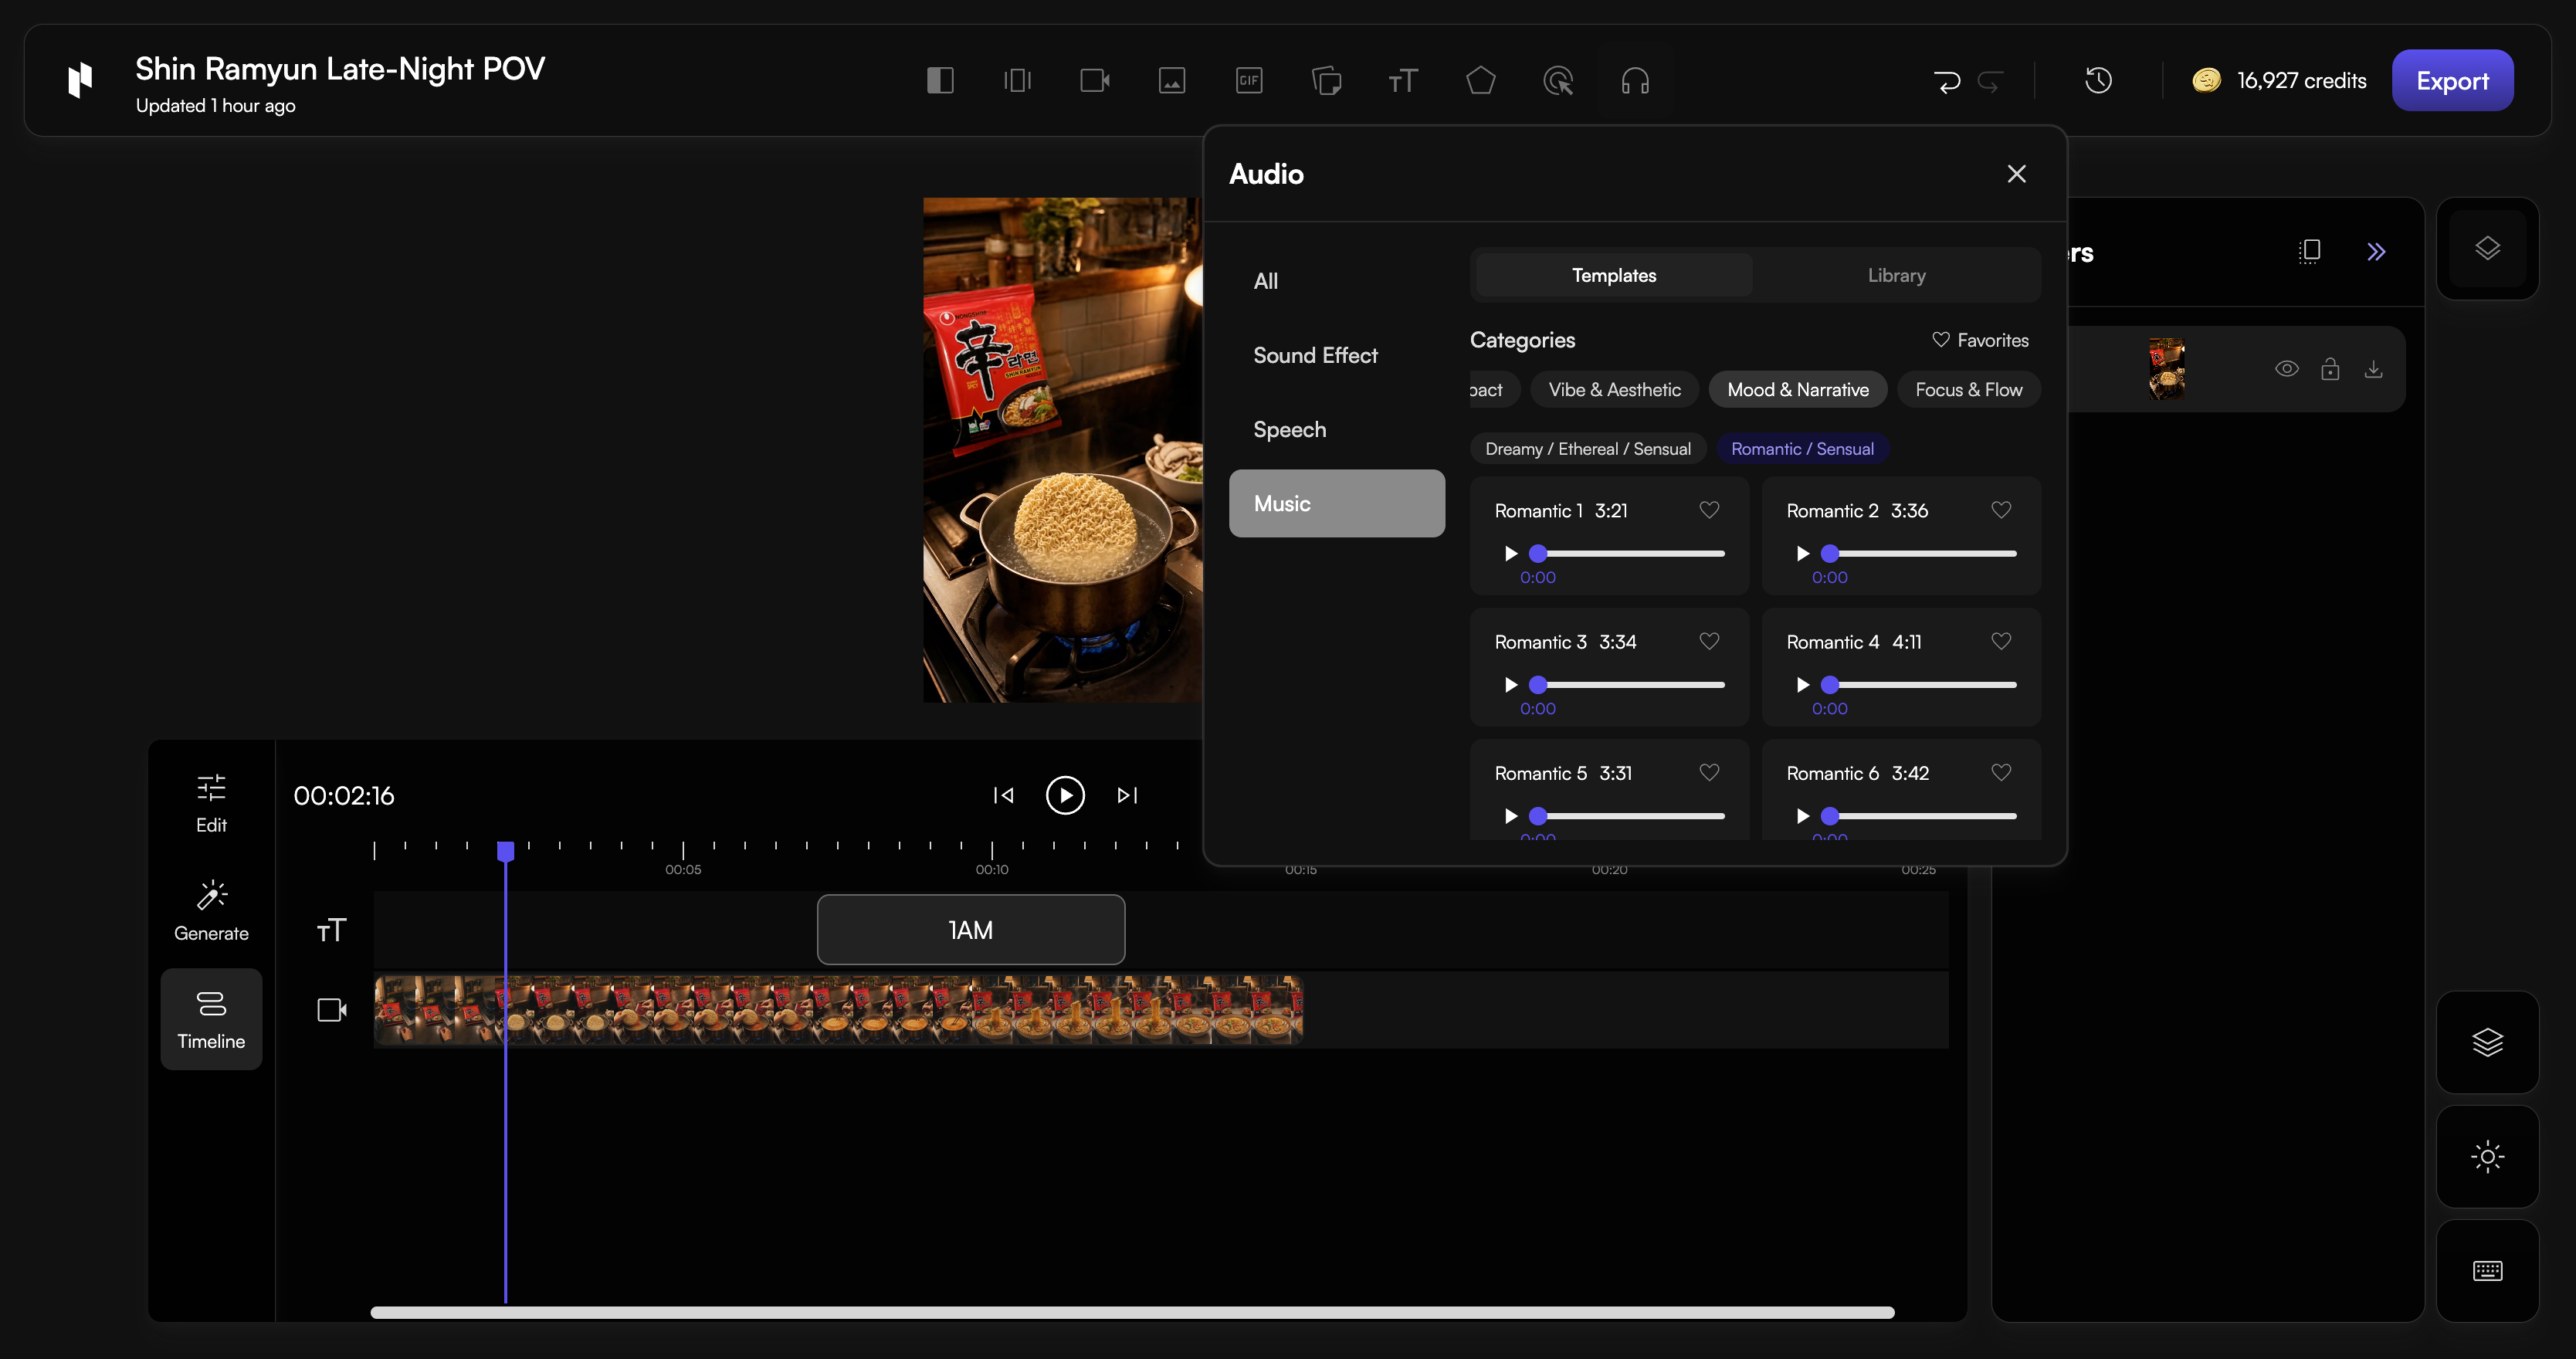This screenshot has width=2576, height=1359.
Task: Click the horizontal timeline scrollbar
Action: (1132, 1312)
